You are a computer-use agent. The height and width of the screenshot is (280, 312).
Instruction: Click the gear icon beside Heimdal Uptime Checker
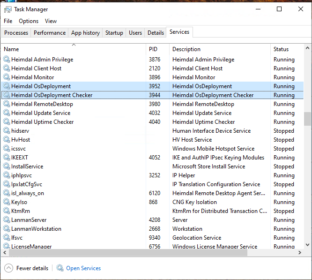(7, 121)
